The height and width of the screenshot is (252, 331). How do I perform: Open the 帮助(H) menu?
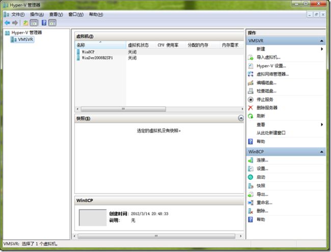coord(96,14)
